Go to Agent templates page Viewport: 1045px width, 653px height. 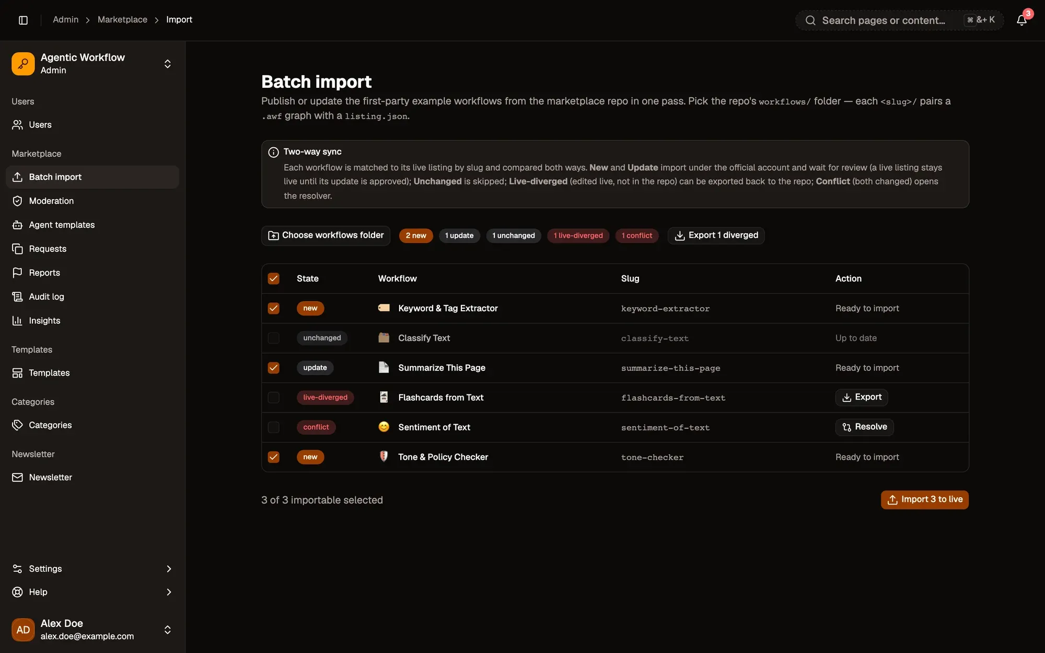point(92,225)
